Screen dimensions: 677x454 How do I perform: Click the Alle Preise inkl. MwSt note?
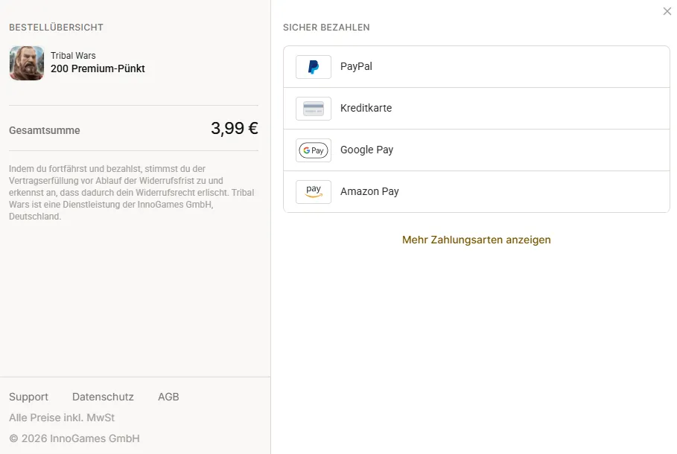[x=62, y=418]
